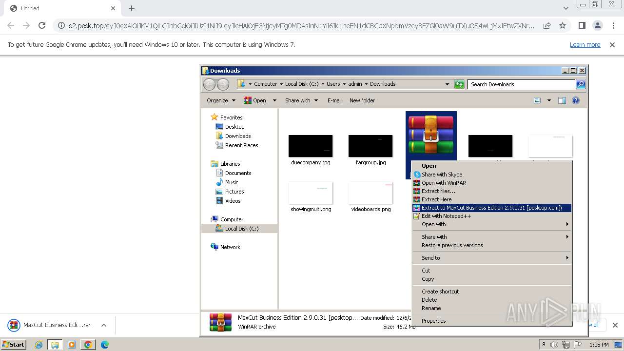Choose Edit with Notepad++
This screenshot has height=351, width=624.
[492, 216]
